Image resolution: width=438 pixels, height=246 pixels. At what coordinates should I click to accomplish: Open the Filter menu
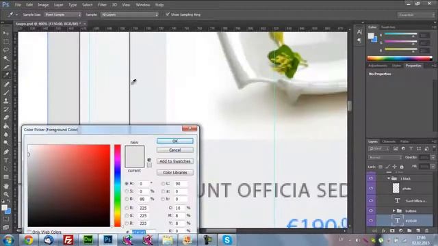tap(102, 5)
